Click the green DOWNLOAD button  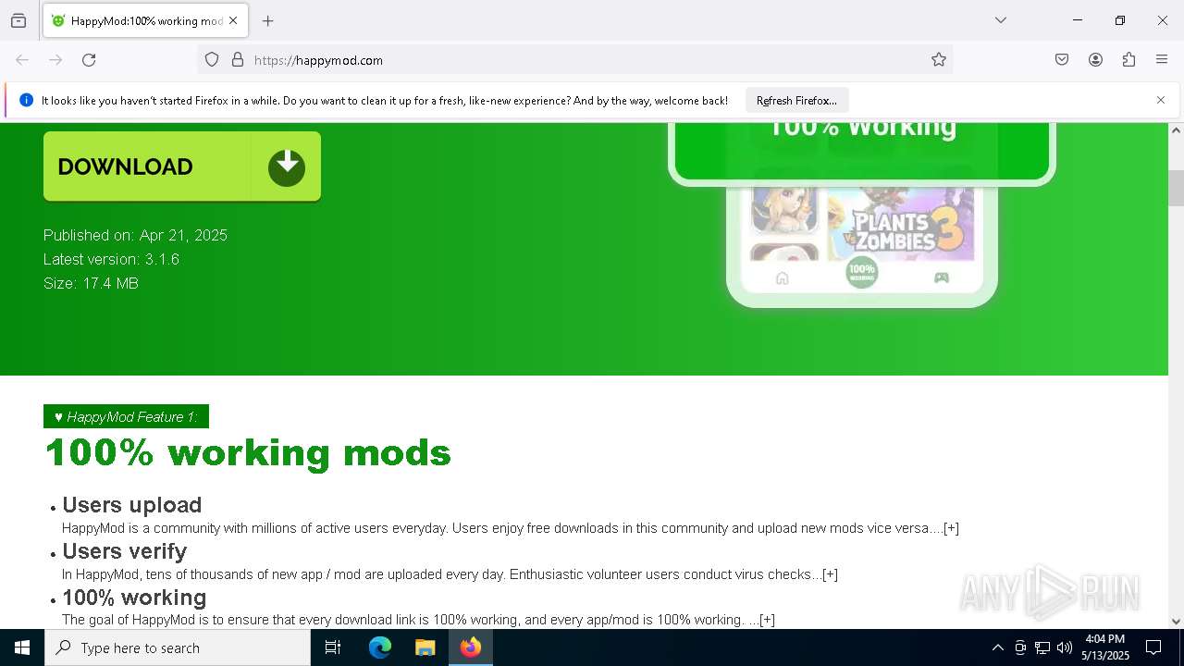[182, 166]
